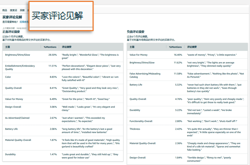250x165 pixels.
Task: Click %Mentions header in positive reviews table
Action: 50,47
